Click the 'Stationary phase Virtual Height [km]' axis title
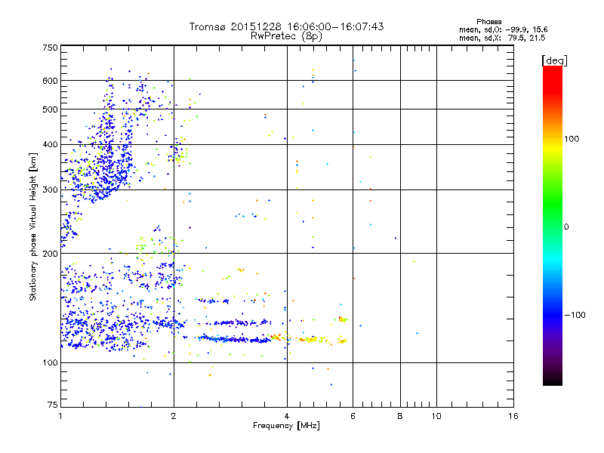Viewport: 604px width, 453px height. tap(33, 227)
